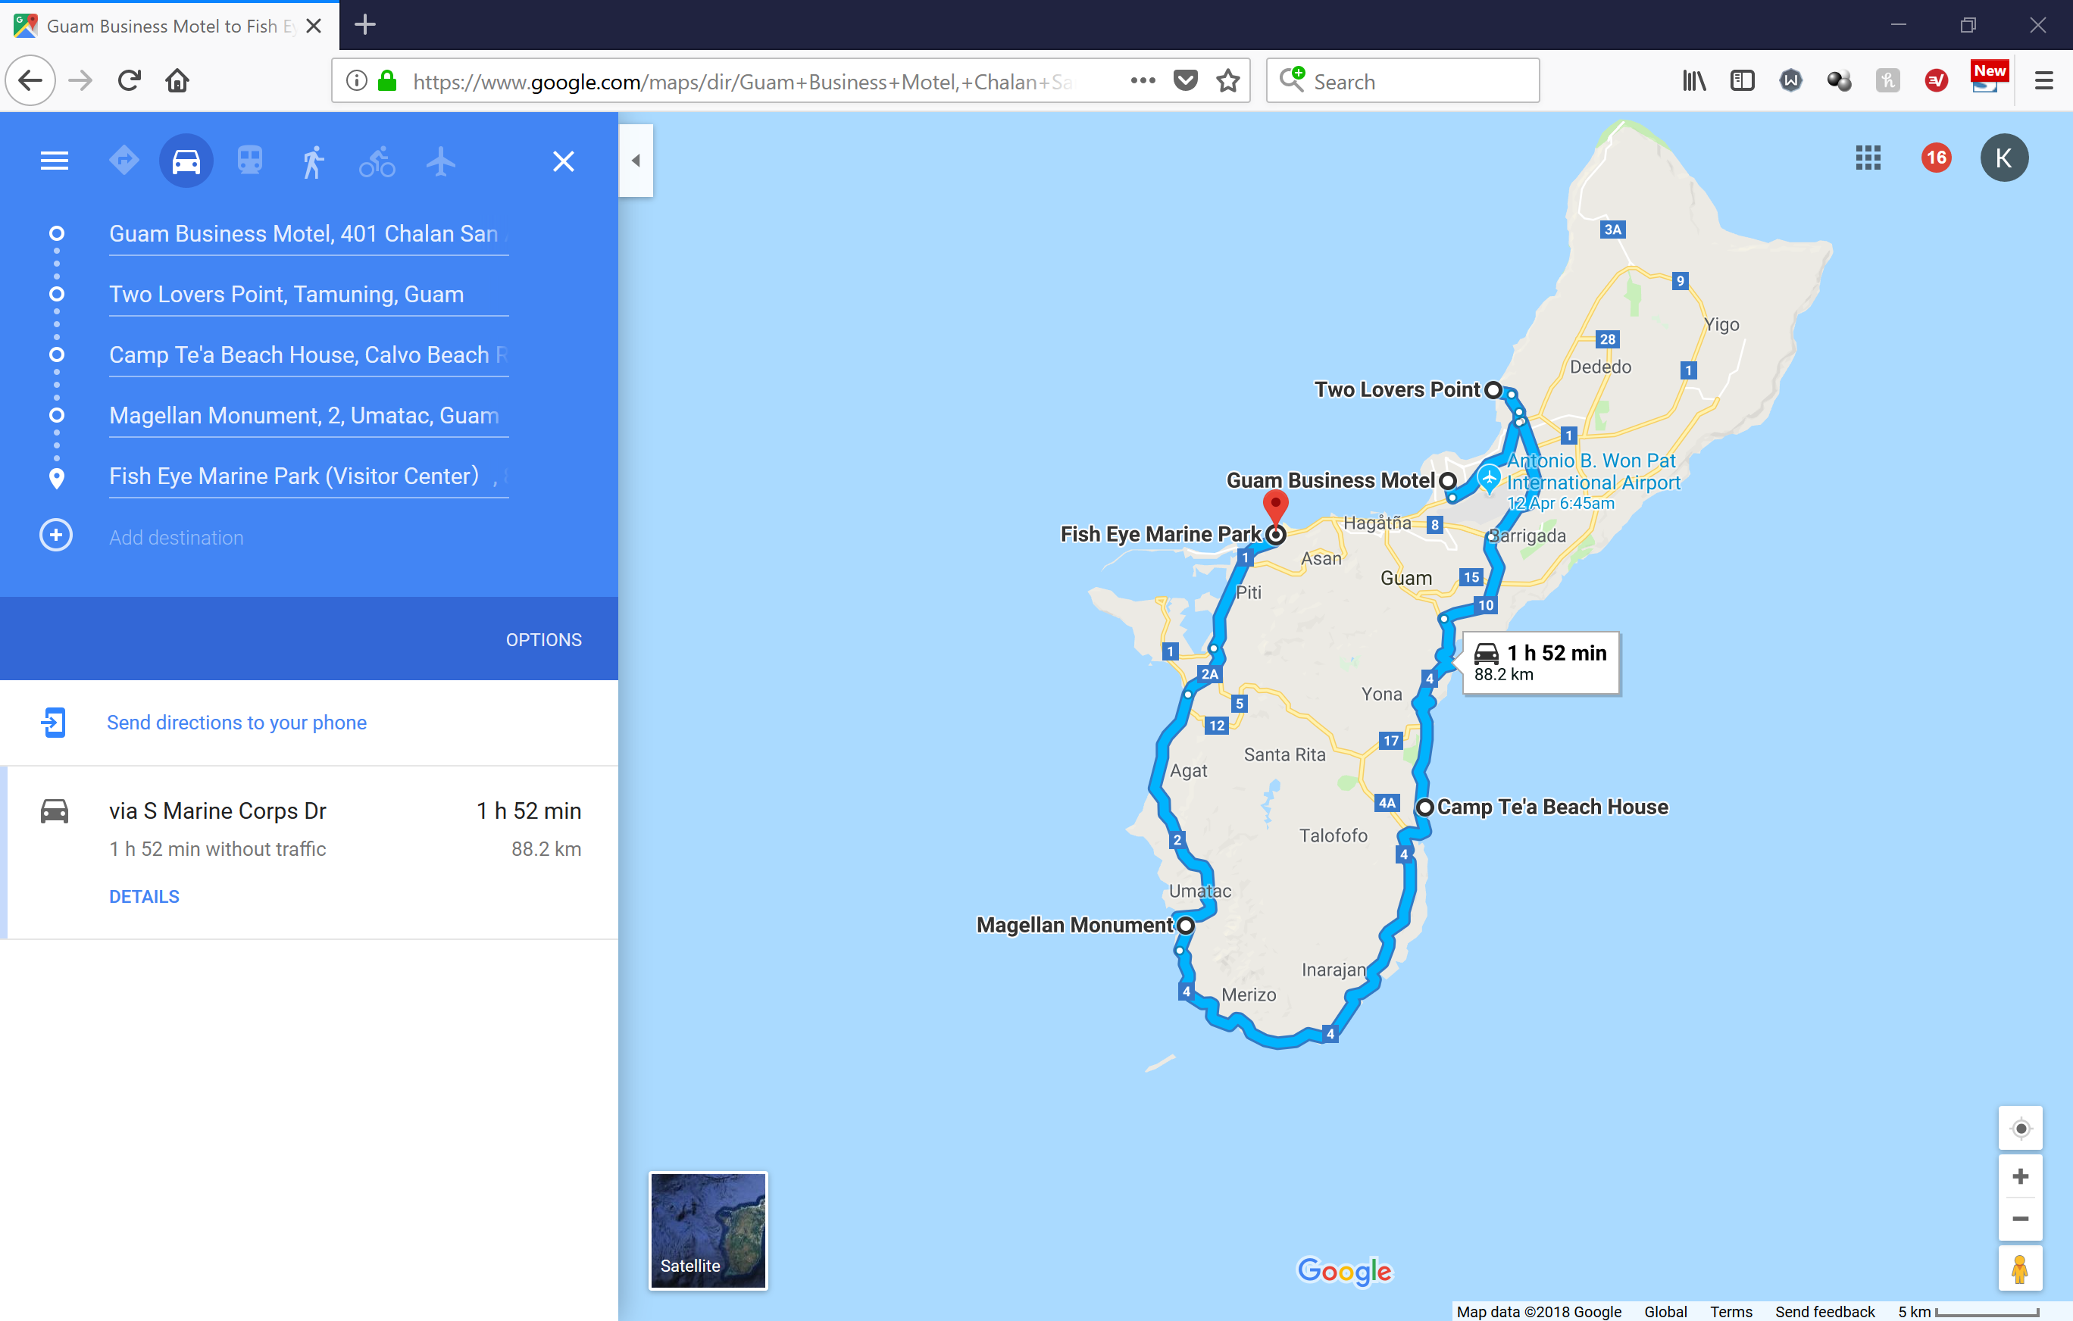
Task: Toggle Firefox sidebars
Action: click(1742, 81)
